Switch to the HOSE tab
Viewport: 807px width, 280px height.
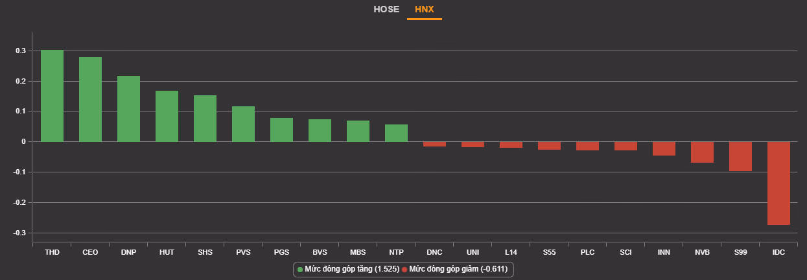coord(386,10)
